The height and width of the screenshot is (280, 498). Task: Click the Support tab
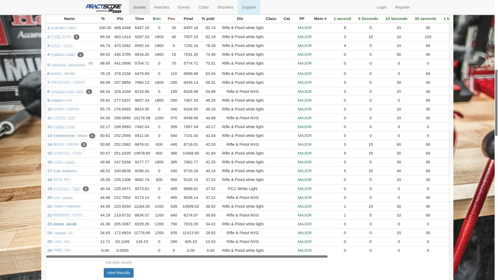coord(248,7)
